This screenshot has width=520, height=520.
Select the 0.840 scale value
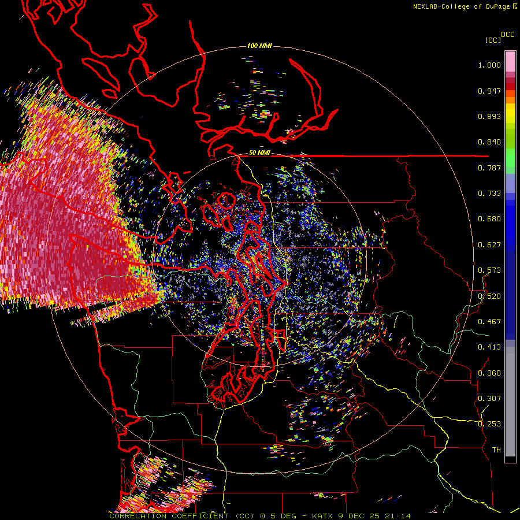[x=489, y=142]
